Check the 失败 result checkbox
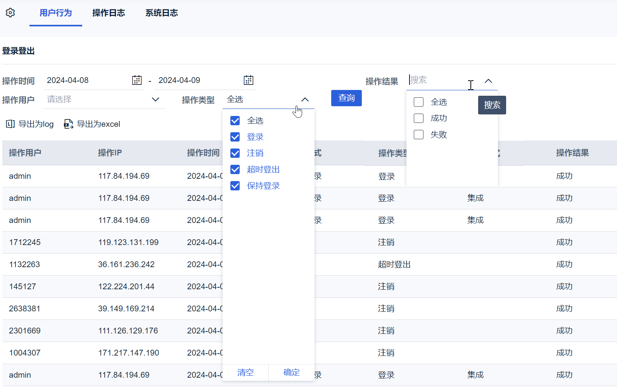 click(x=418, y=135)
